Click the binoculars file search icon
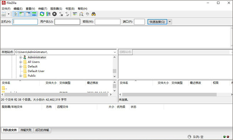Viewport: 233px width, 140px height. (94, 14)
